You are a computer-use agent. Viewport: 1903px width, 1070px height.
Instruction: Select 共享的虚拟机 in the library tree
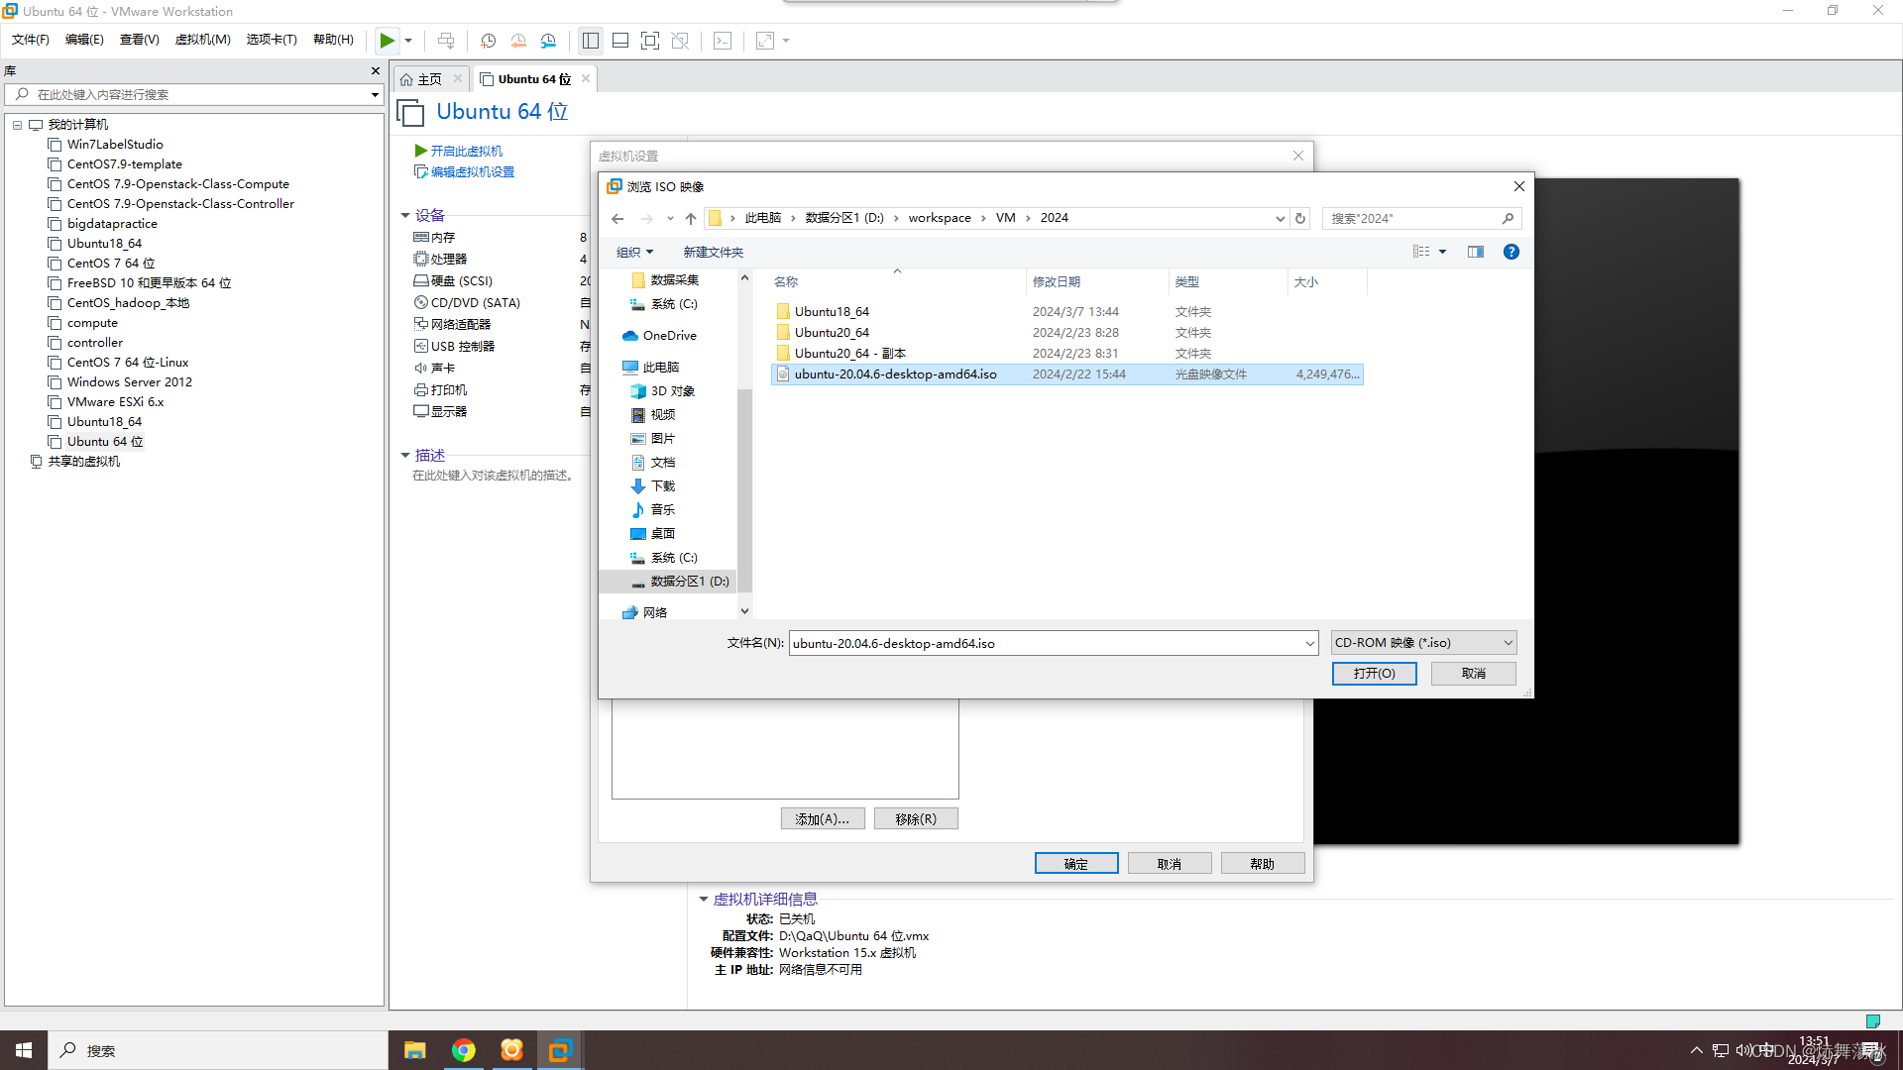[83, 462]
